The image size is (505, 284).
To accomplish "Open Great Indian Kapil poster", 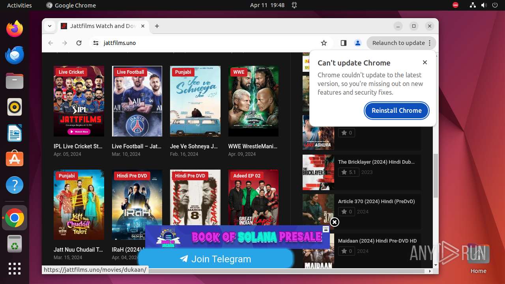I will pyautogui.click(x=253, y=197).
